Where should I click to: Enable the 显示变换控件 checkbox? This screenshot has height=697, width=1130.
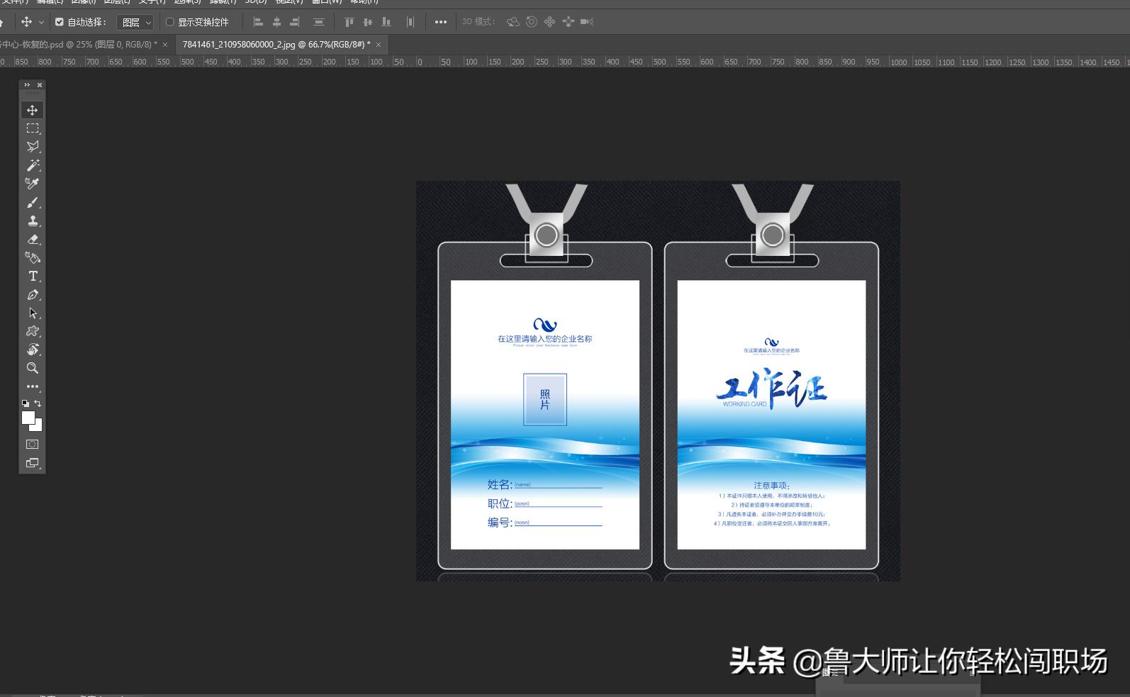point(170,22)
